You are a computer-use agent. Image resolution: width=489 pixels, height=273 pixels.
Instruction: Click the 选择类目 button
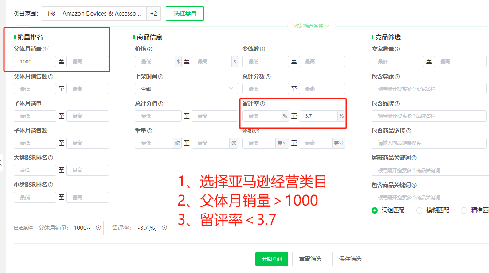[184, 14]
